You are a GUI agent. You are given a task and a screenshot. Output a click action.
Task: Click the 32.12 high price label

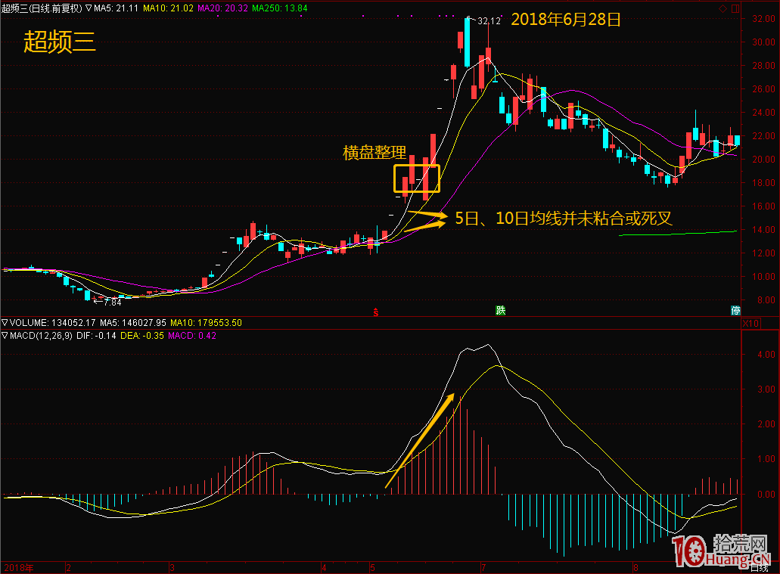pyautogui.click(x=489, y=21)
